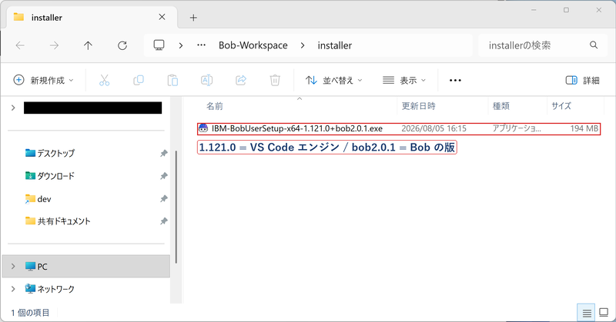Expand the redacted top navigation item
This screenshot has width=616, height=322.
point(13,108)
